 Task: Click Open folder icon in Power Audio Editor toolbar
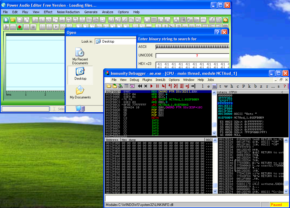(x=13, y=20)
